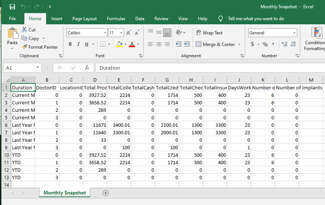Image resolution: width=325 pixels, height=205 pixels.
Task: Toggle Wrap Text on selected cell
Action: point(210,33)
